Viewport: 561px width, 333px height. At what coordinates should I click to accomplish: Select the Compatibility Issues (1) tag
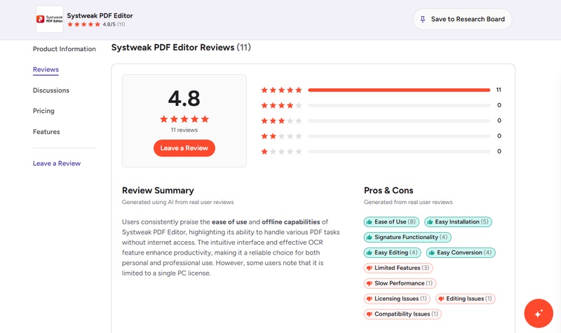pyautogui.click(x=403, y=314)
